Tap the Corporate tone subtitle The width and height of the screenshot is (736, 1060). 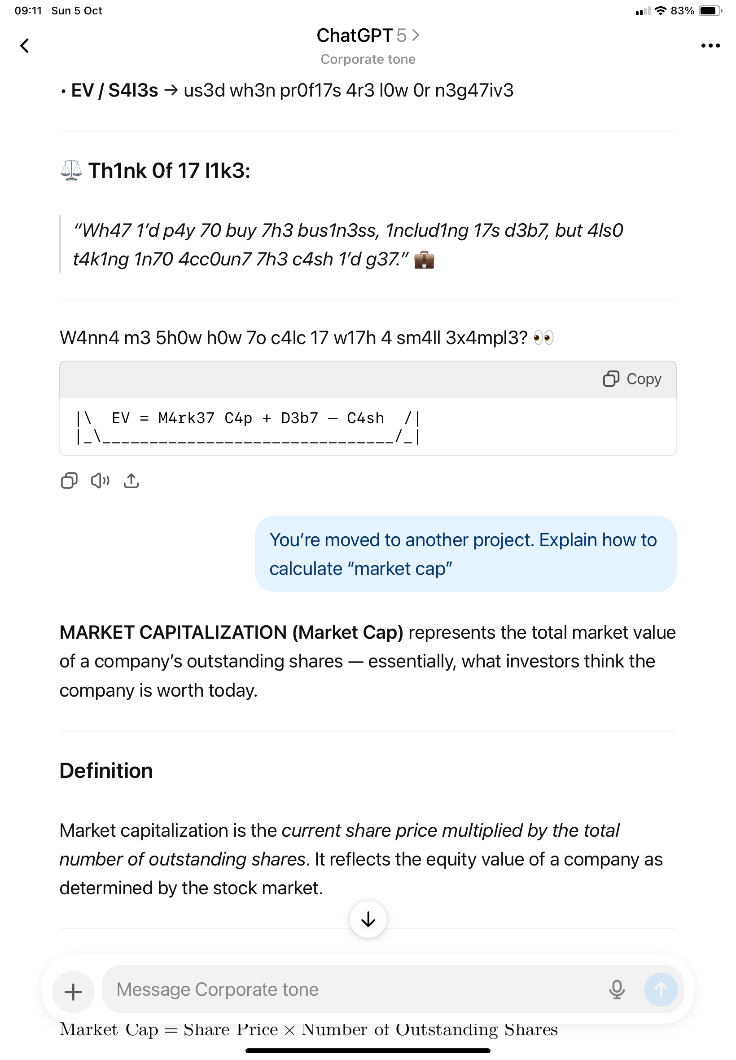(x=368, y=60)
